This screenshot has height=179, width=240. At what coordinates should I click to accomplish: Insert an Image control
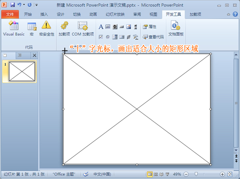point(128,27)
